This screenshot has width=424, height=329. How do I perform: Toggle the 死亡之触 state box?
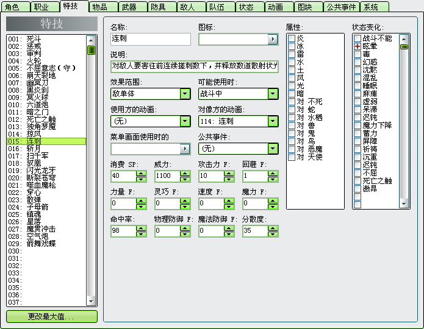pos(358,181)
